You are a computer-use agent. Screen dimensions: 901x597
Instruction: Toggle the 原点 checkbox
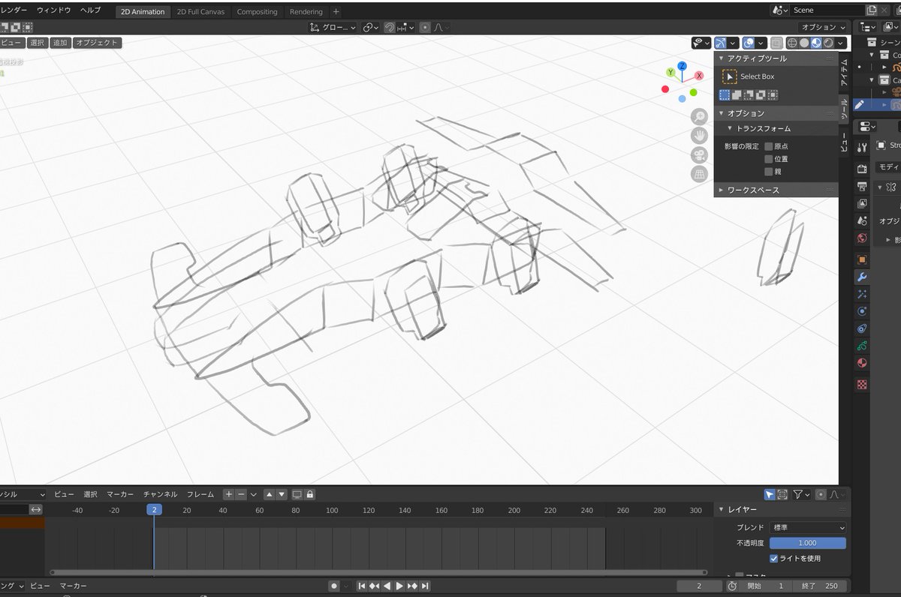point(768,146)
